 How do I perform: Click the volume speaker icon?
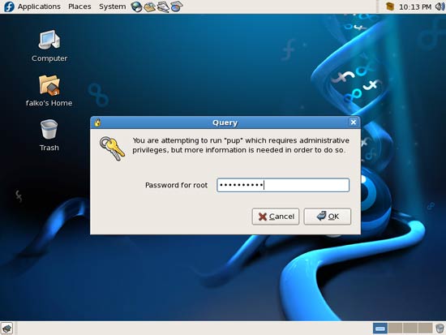(440, 6)
